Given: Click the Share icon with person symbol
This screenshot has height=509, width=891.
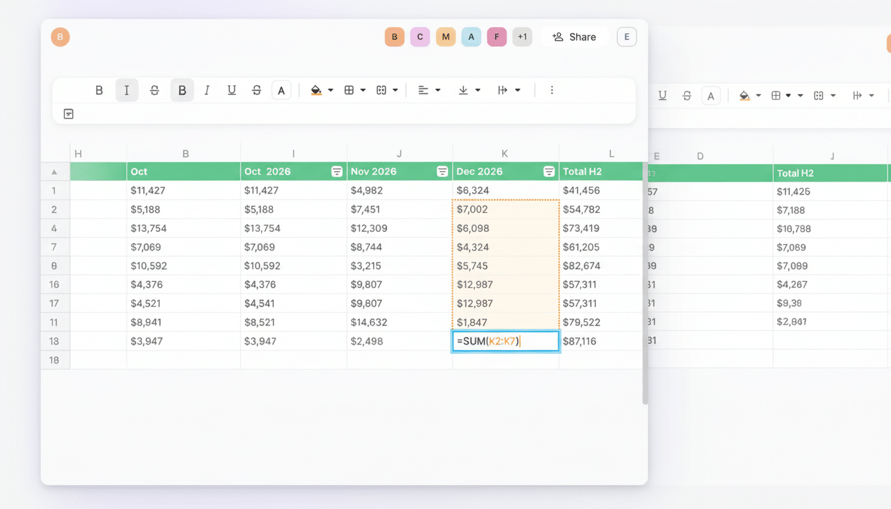Looking at the screenshot, I should [556, 36].
